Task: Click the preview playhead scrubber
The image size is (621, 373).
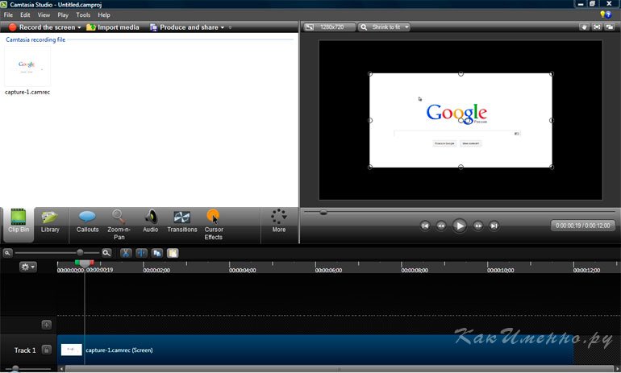Action: pos(323,213)
